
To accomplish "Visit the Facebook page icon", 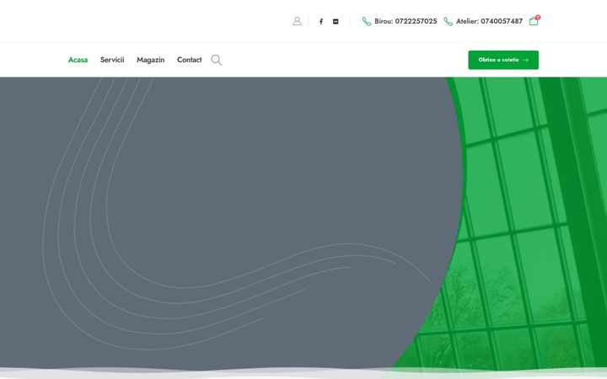I will [321, 22].
